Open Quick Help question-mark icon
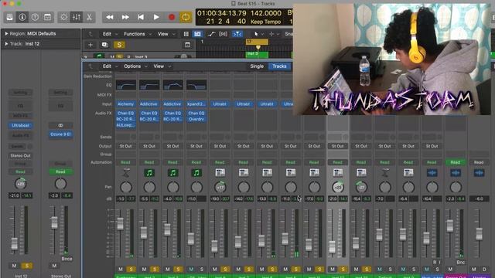Viewport: 495px width, 278px height. 35,17
